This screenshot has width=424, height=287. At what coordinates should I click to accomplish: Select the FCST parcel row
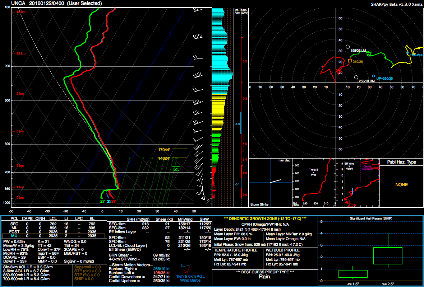coord(53,232)
